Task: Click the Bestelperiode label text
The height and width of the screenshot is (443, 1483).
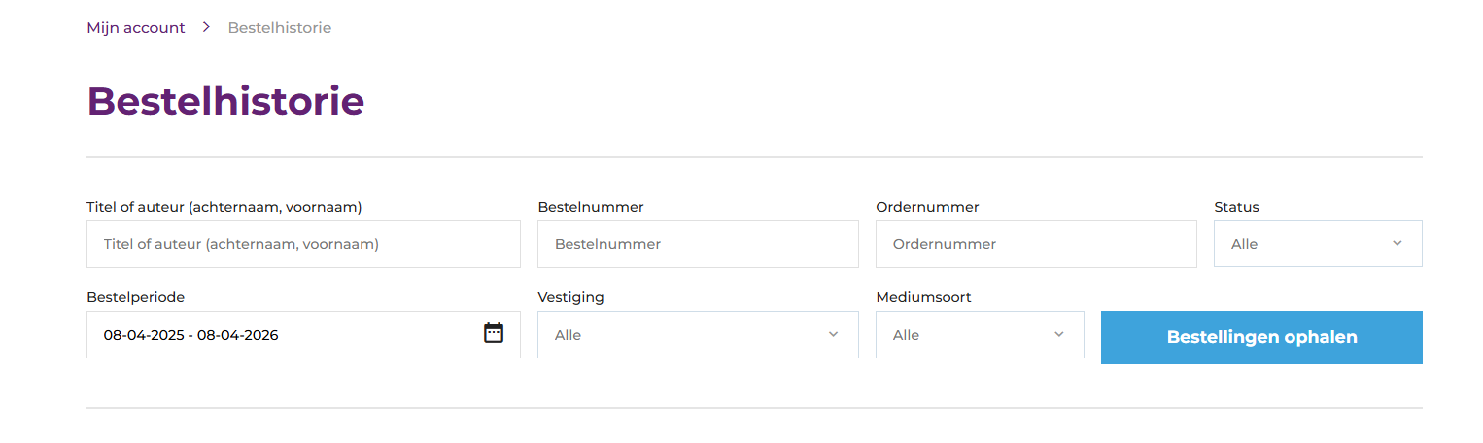Action: point(135,297)
